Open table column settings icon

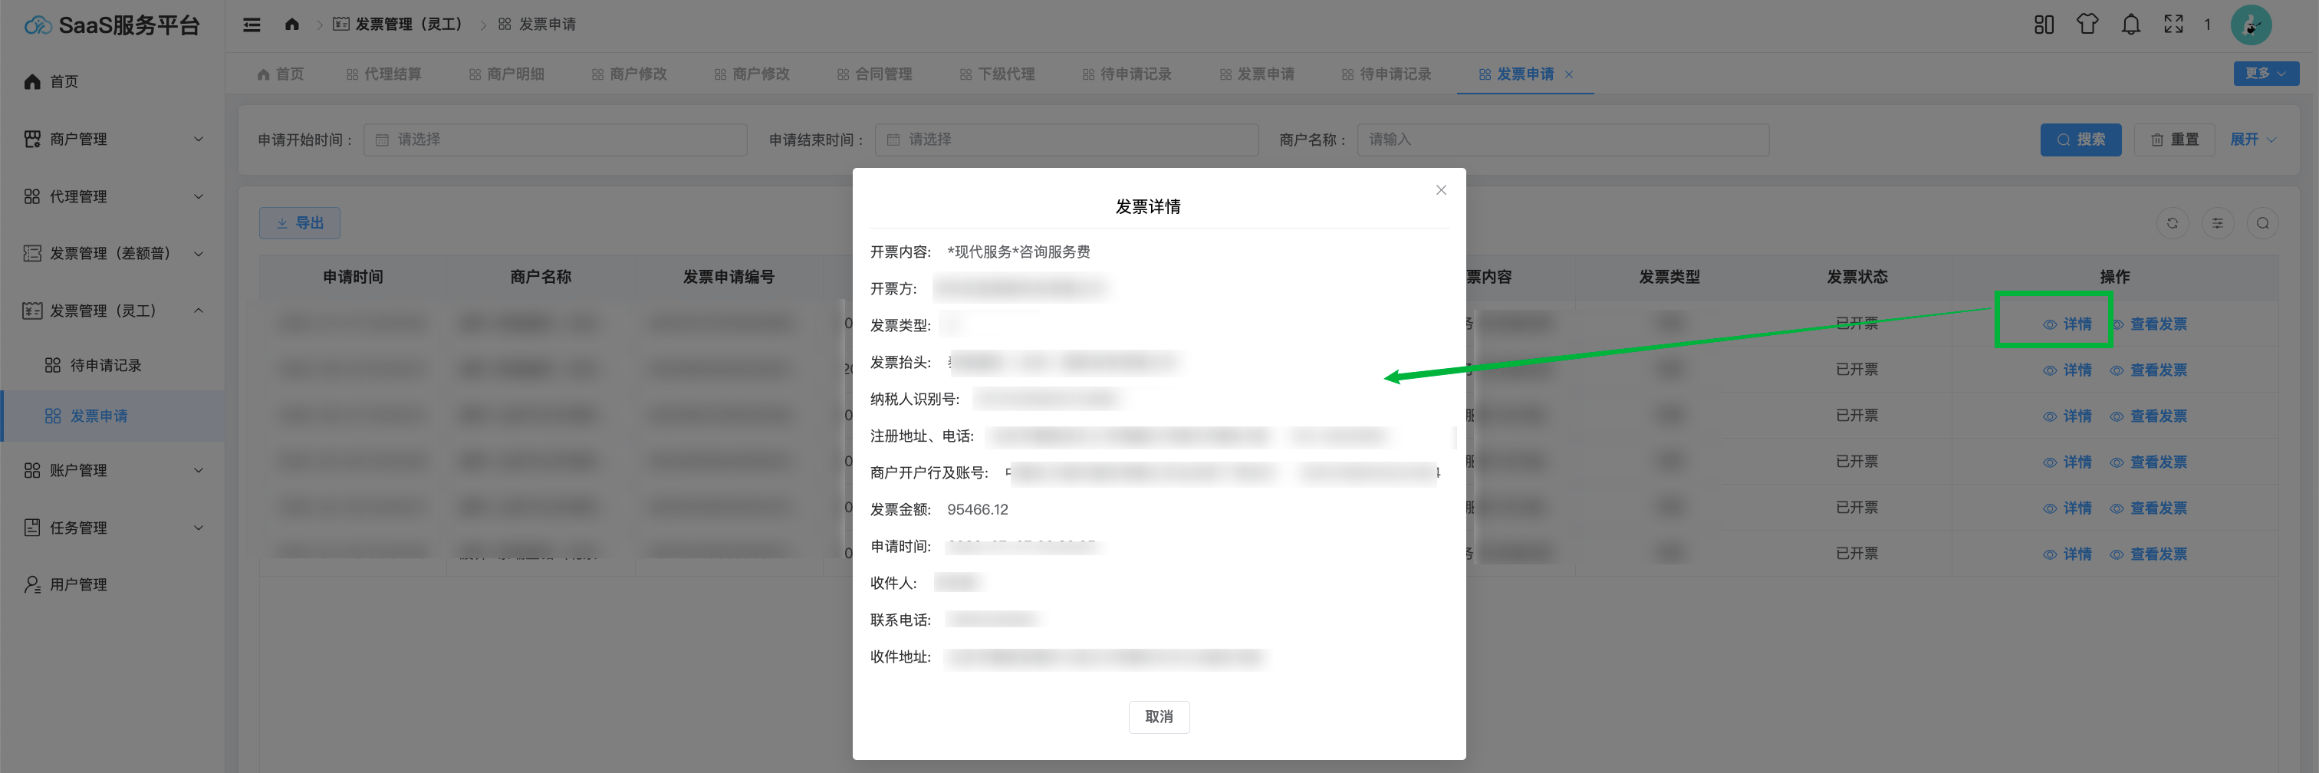click(x=2217, y=223)
